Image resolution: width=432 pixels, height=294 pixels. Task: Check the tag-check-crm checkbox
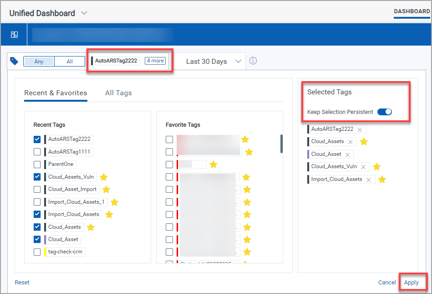click(37, 252)
